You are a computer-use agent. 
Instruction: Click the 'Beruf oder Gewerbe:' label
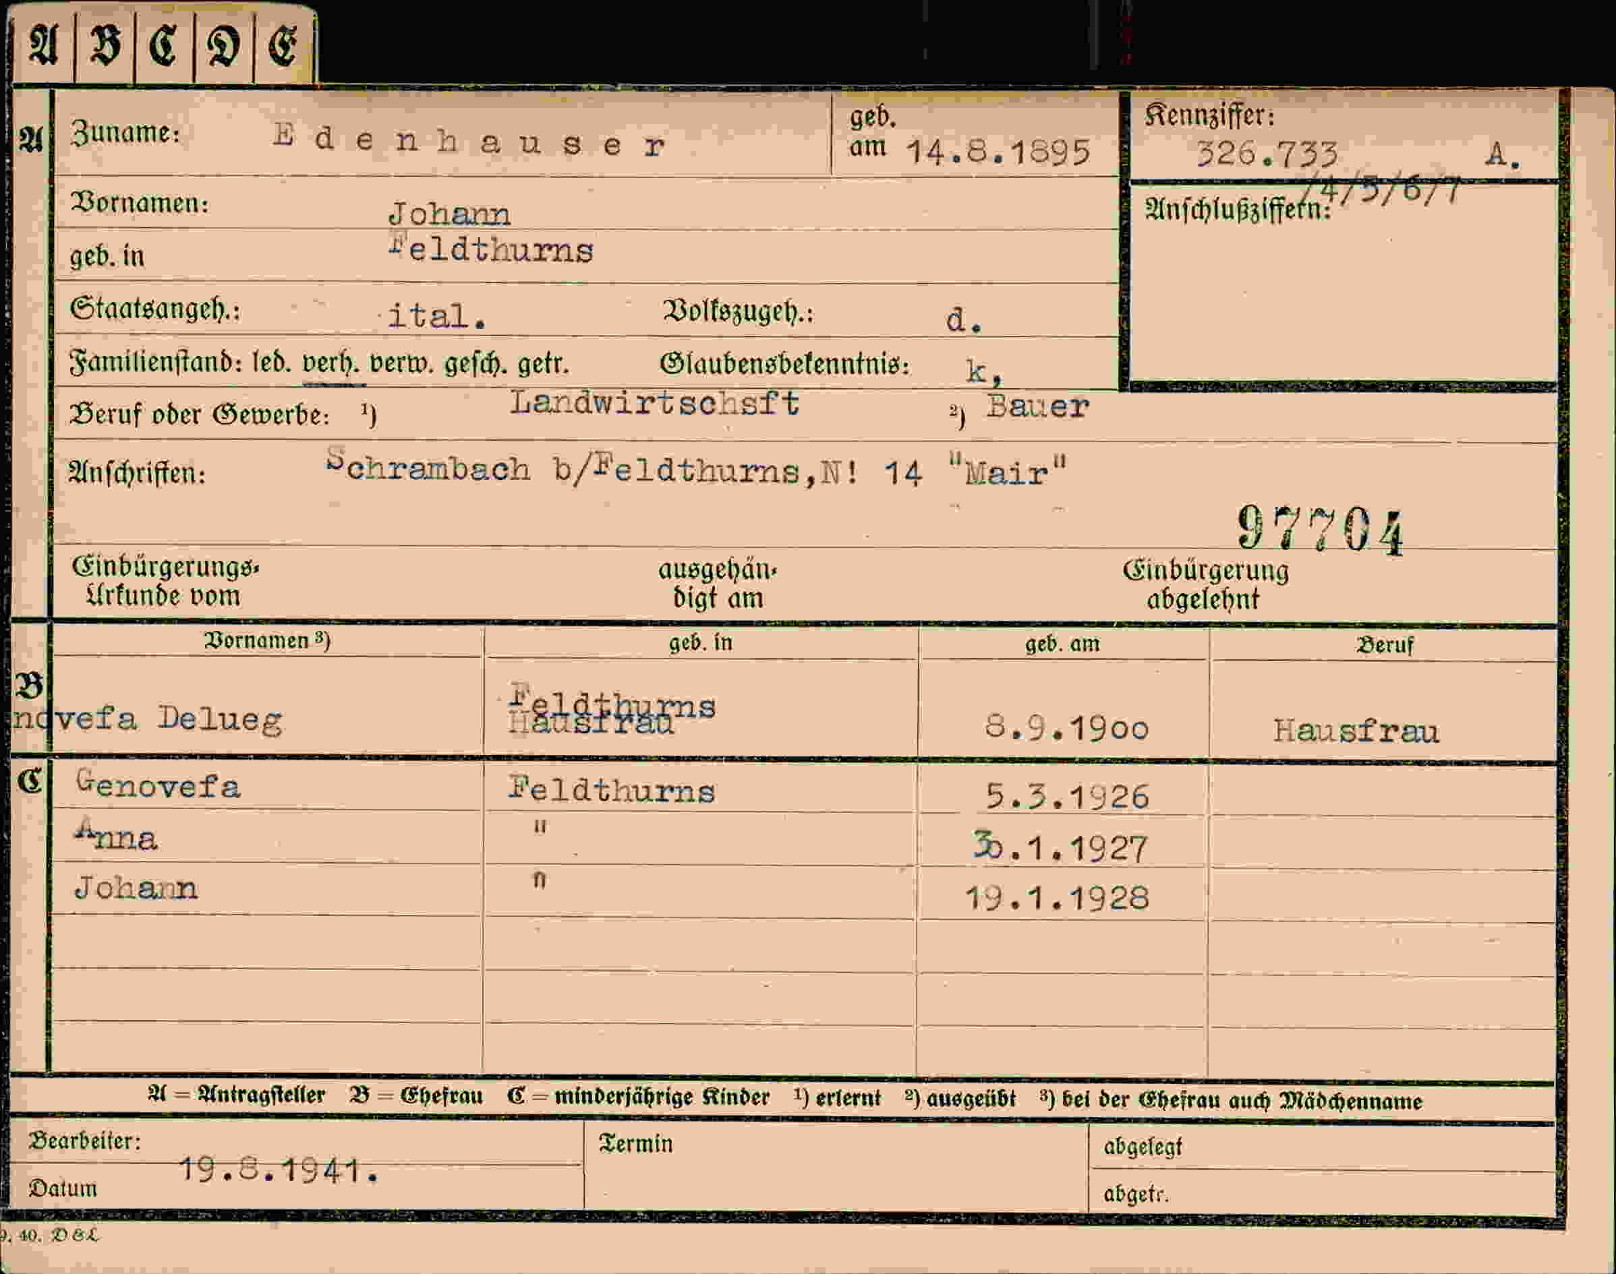click(x=199, y=415)
